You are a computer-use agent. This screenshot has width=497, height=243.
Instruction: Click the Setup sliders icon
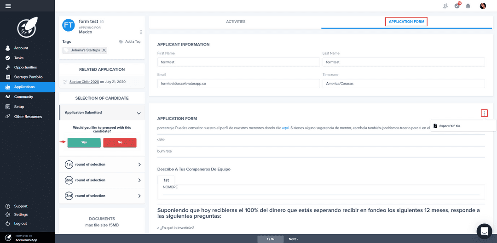8,107
